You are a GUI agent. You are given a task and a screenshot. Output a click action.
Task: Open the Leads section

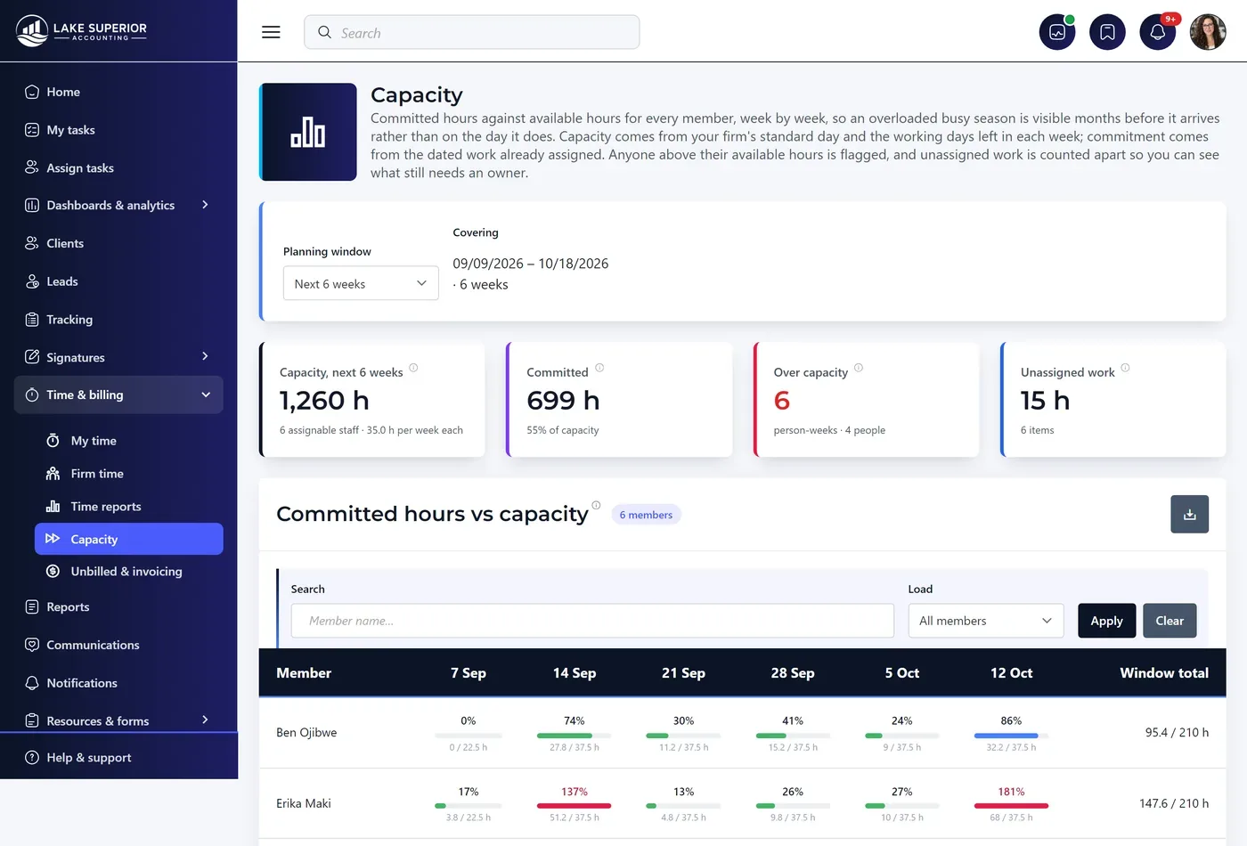[118, 281]
